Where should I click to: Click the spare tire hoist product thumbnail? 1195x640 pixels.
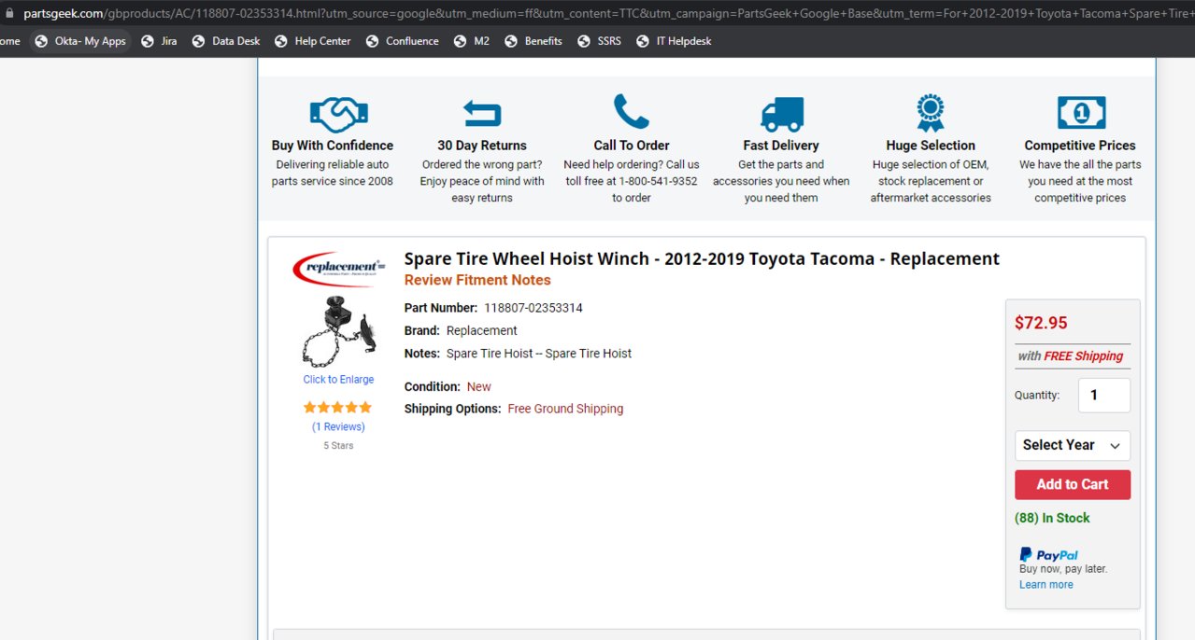pyautogui.click(x=338, y=331)
